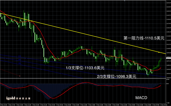Click the current price tag on price axis

point(168,58)
